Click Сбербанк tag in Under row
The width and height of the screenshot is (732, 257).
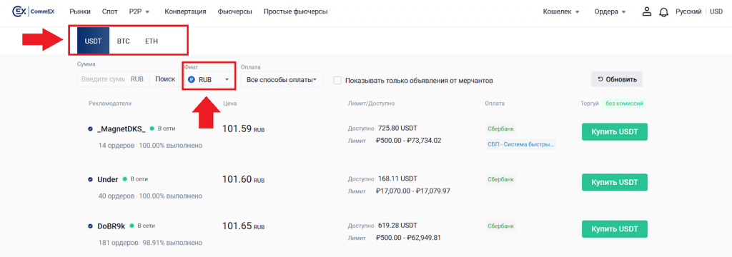[x=500, y=179]
